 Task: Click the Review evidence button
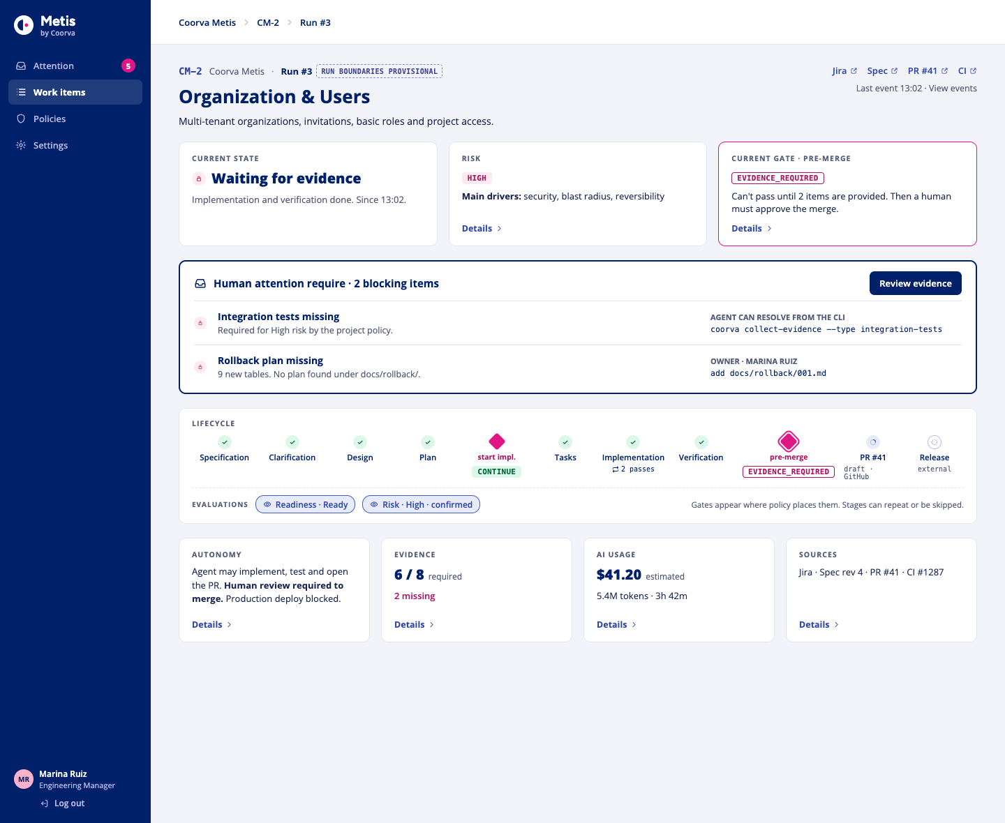pyautogui.click(x=916, y=283)
